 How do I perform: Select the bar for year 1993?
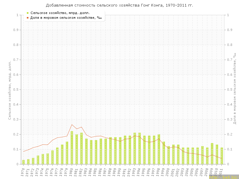pyautogui.click(x=135, y=148)
